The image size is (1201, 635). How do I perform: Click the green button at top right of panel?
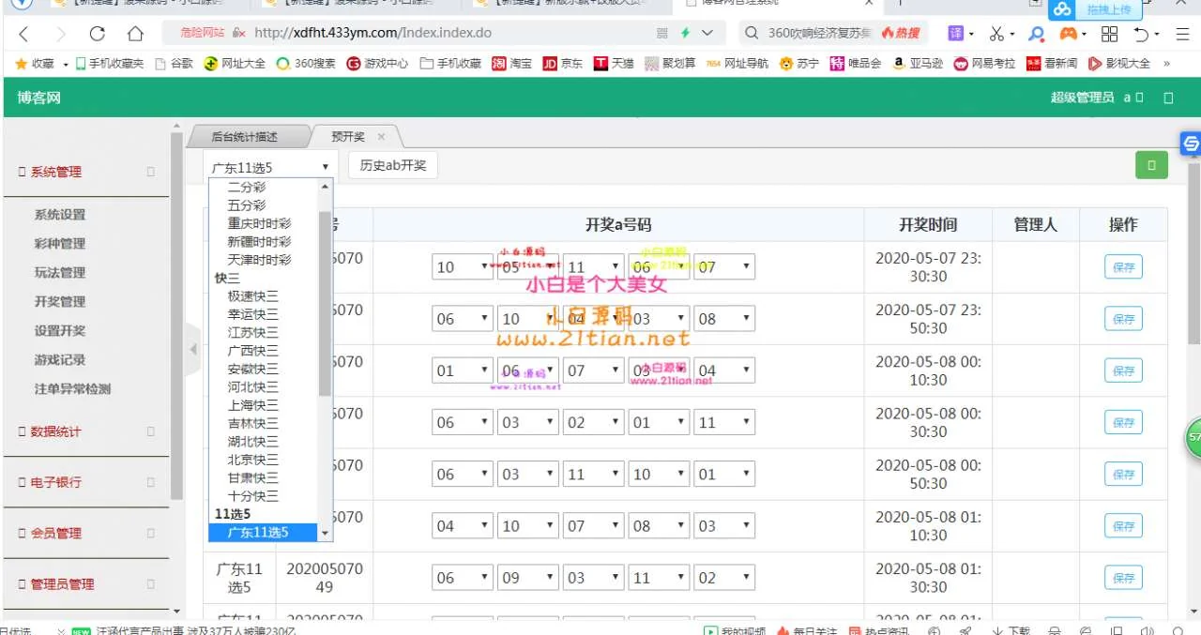1151,166
